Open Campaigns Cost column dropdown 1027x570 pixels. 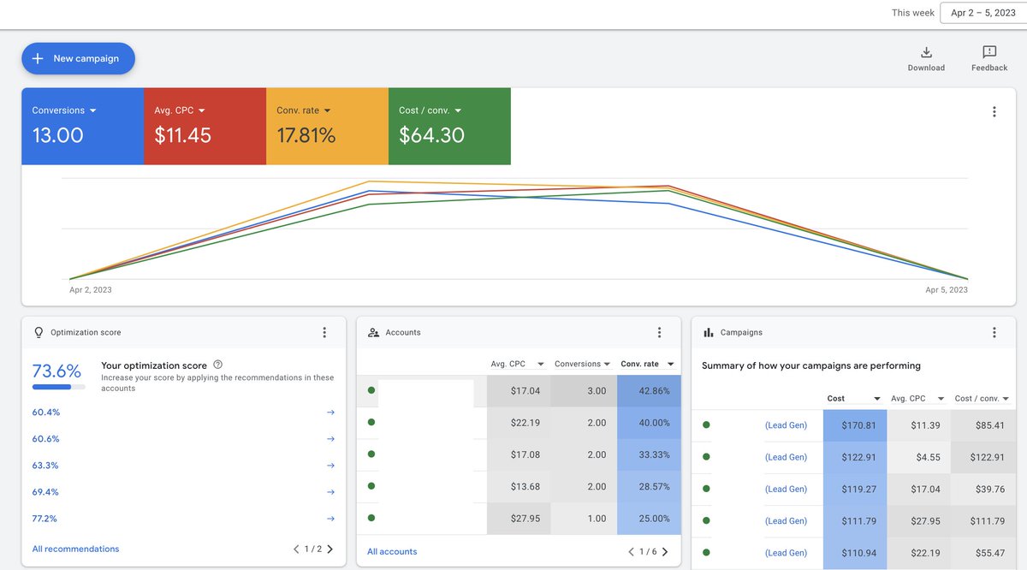(x=877, y=399)
